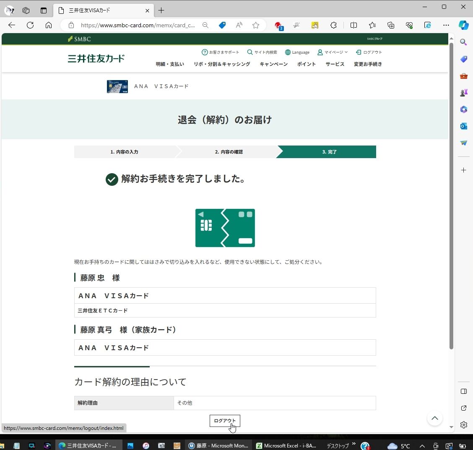
Task: Show hidden system tray icons
Action: click(422, 446)
